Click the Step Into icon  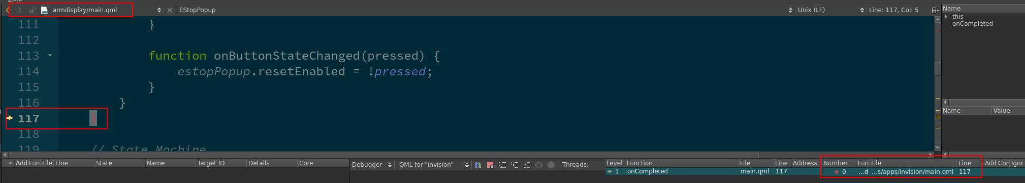point(515,165)
